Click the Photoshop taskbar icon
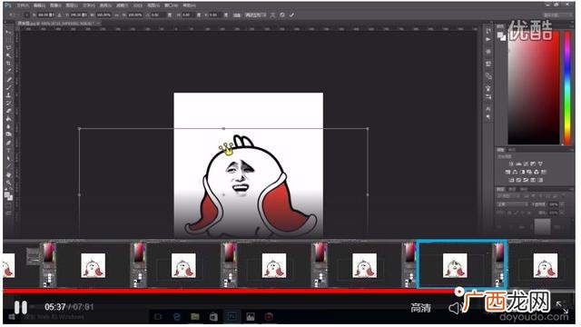The height and width of the screenshot is (327, 581). point(232,317)
